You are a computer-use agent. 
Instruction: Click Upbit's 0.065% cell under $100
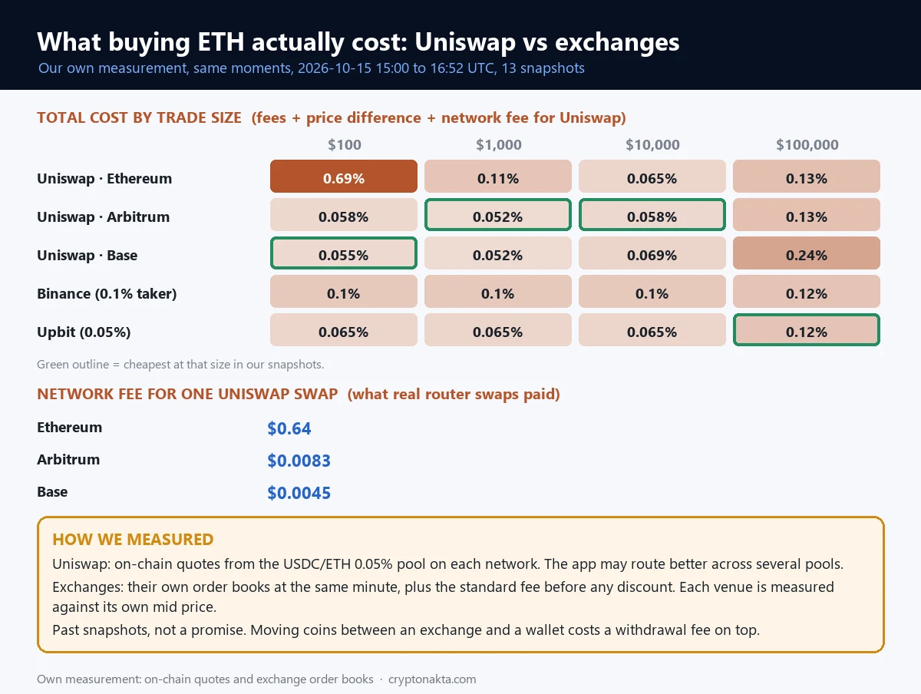(x=344, y=329)
